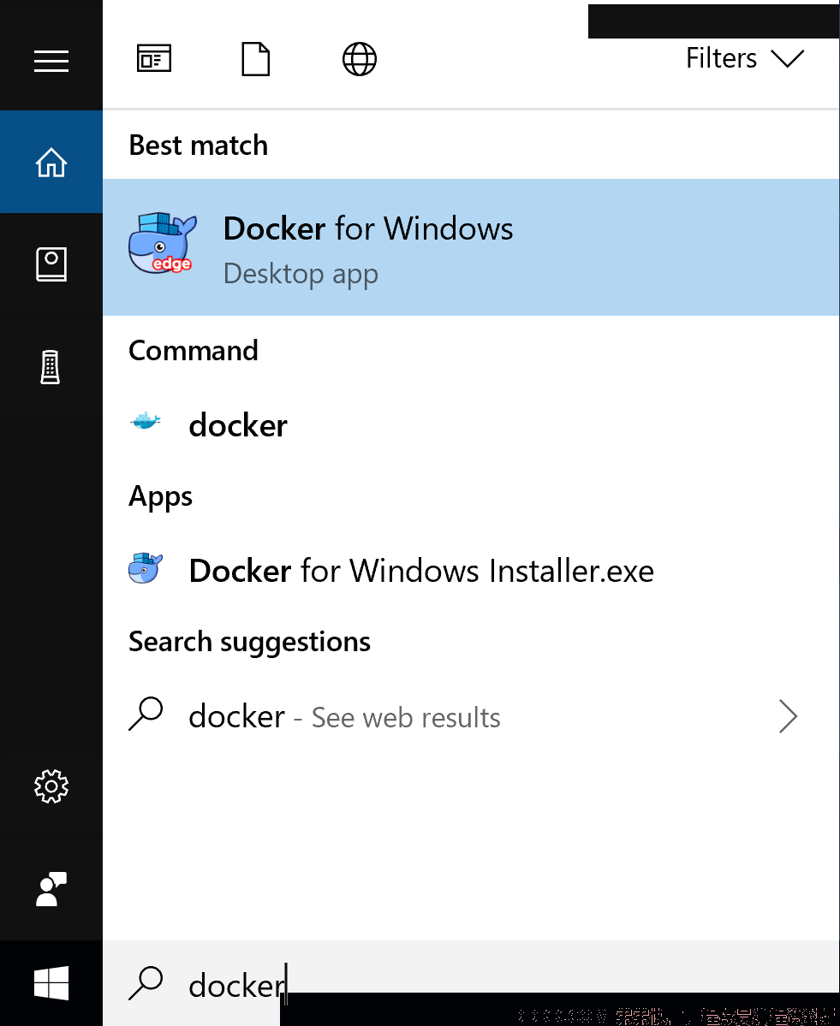This screenshot has width=840, height=1026.
Task: Click the 'Apps' section heading
Action: [160, 496]
